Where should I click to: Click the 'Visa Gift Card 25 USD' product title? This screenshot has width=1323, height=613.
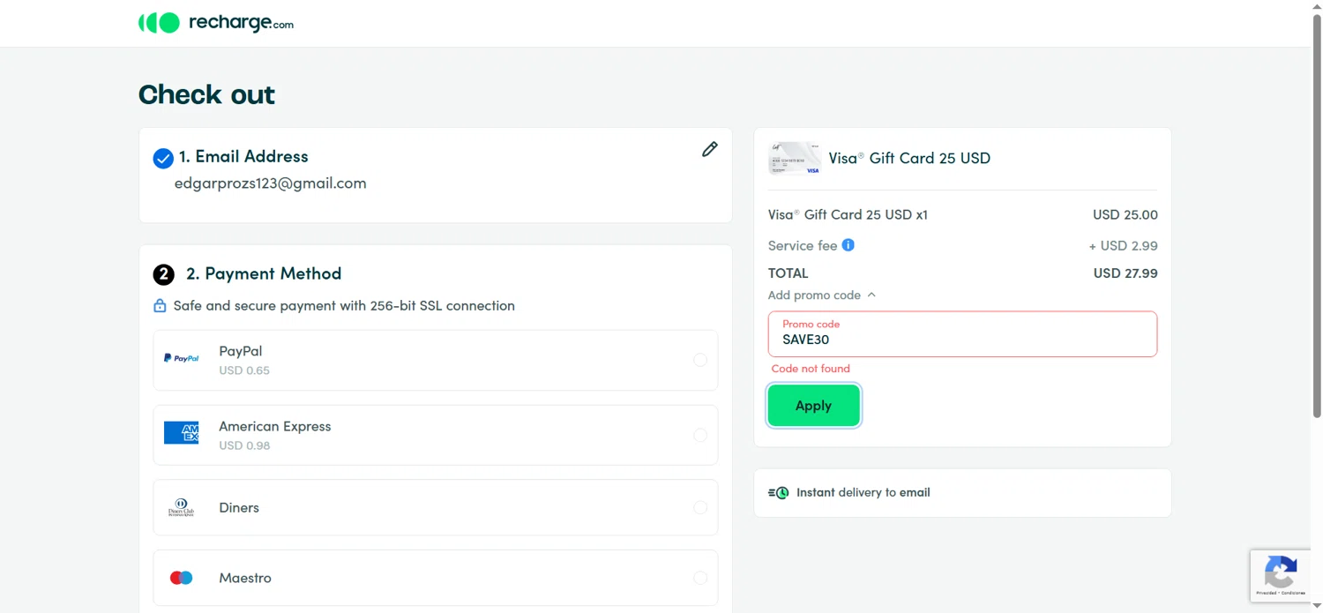[x=909, y=159]
